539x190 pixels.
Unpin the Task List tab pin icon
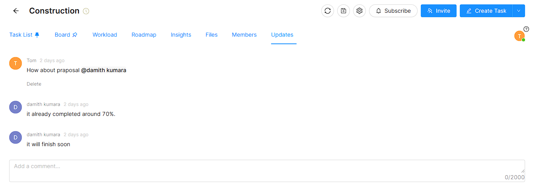coord(37,35)
